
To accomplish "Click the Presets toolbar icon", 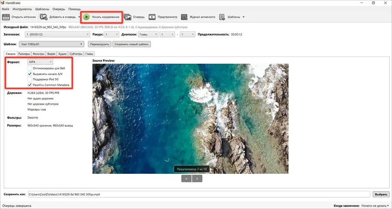I will pos(222,17).
